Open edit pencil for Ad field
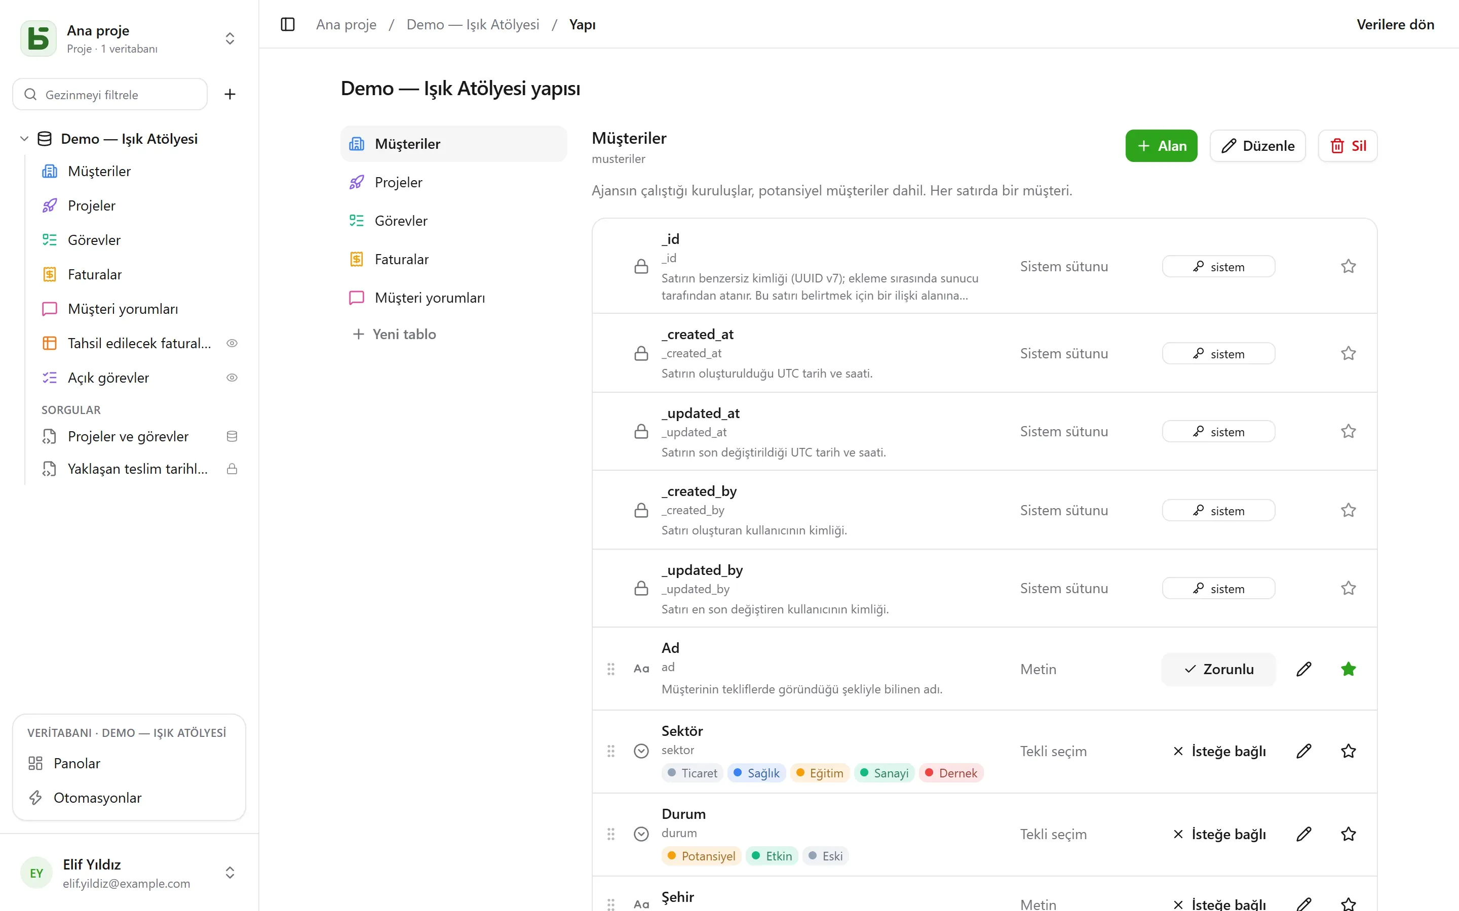 pyautogui.click(x=1304, y=669)
